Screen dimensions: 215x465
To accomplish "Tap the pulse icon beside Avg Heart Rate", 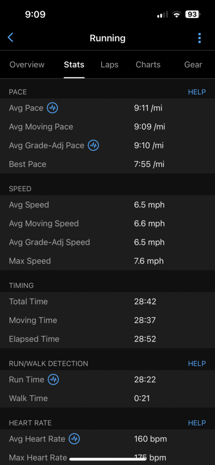I will 74,439.
